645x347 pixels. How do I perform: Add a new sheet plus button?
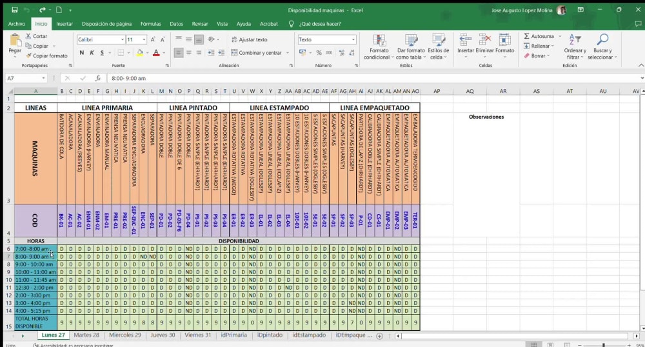click(380, 336)
